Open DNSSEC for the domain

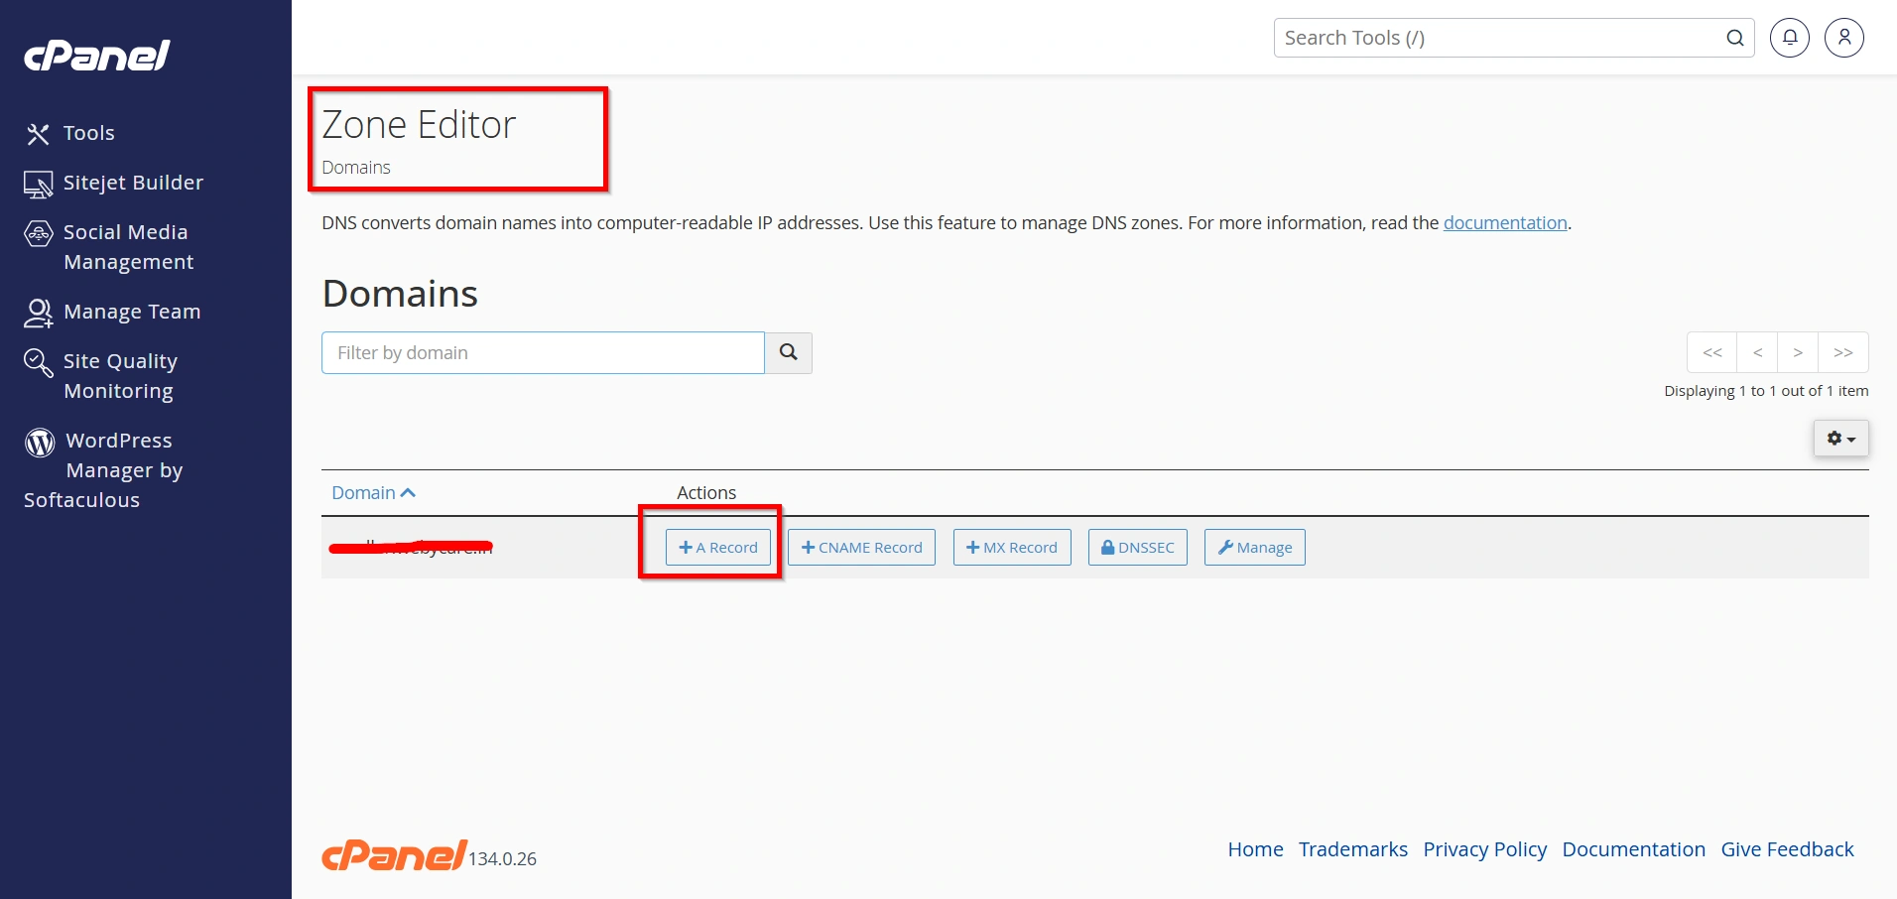[x=1138, y=548]
